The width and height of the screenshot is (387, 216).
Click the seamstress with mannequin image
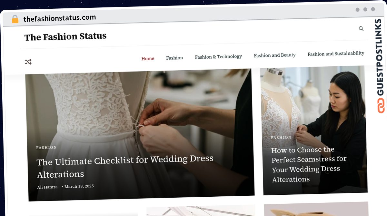tap(313, 130)
